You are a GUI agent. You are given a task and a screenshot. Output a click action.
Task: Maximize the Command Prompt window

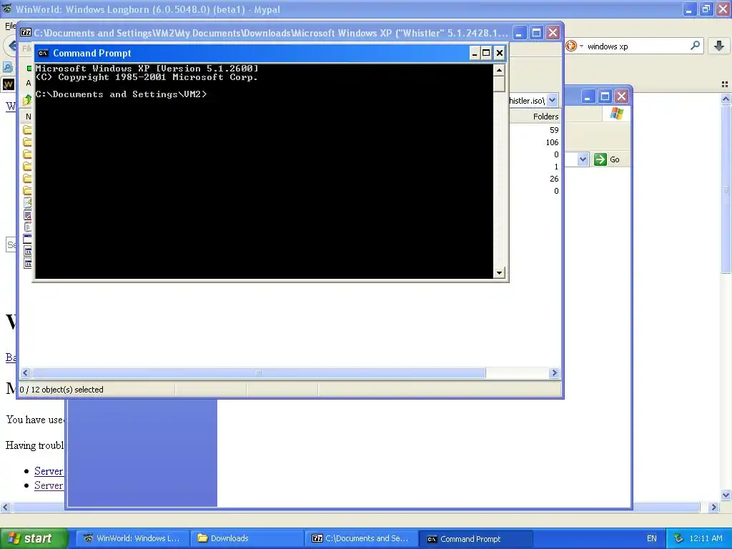[x=486, y=53]
